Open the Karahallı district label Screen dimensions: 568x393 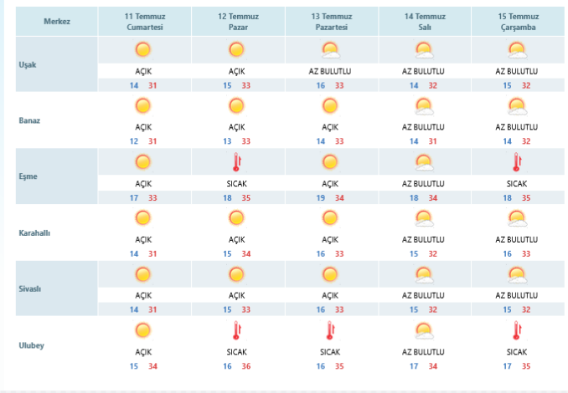point(34,232)
